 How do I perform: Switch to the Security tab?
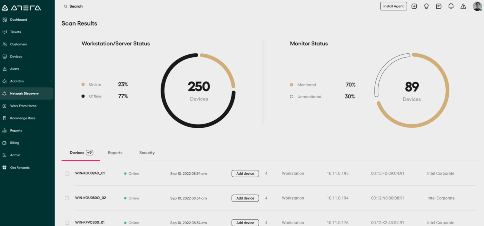pos(147,152)
